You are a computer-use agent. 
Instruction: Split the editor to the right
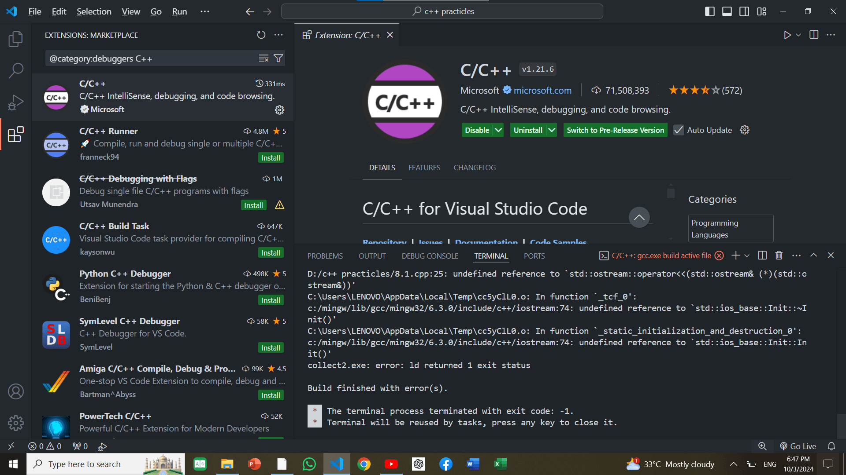[x=814, y=35]
